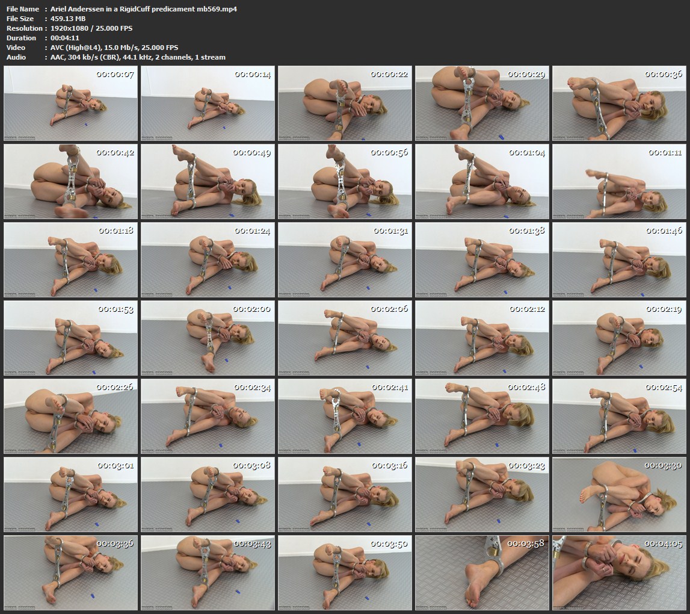
Task: Select the preview frame at 00:02:06
Action: pyautogui.click(x=345, y=338)
